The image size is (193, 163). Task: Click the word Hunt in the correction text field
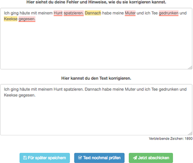pyautogui.click(x=58, y=89)
